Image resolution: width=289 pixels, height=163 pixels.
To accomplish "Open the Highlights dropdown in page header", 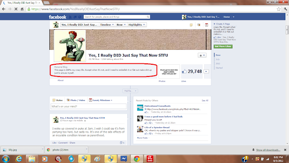I will [x=137, y=25].
